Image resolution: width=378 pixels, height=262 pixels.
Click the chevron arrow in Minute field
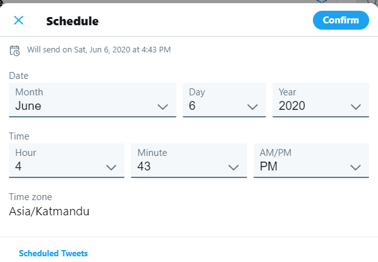(x=233, y=167)
